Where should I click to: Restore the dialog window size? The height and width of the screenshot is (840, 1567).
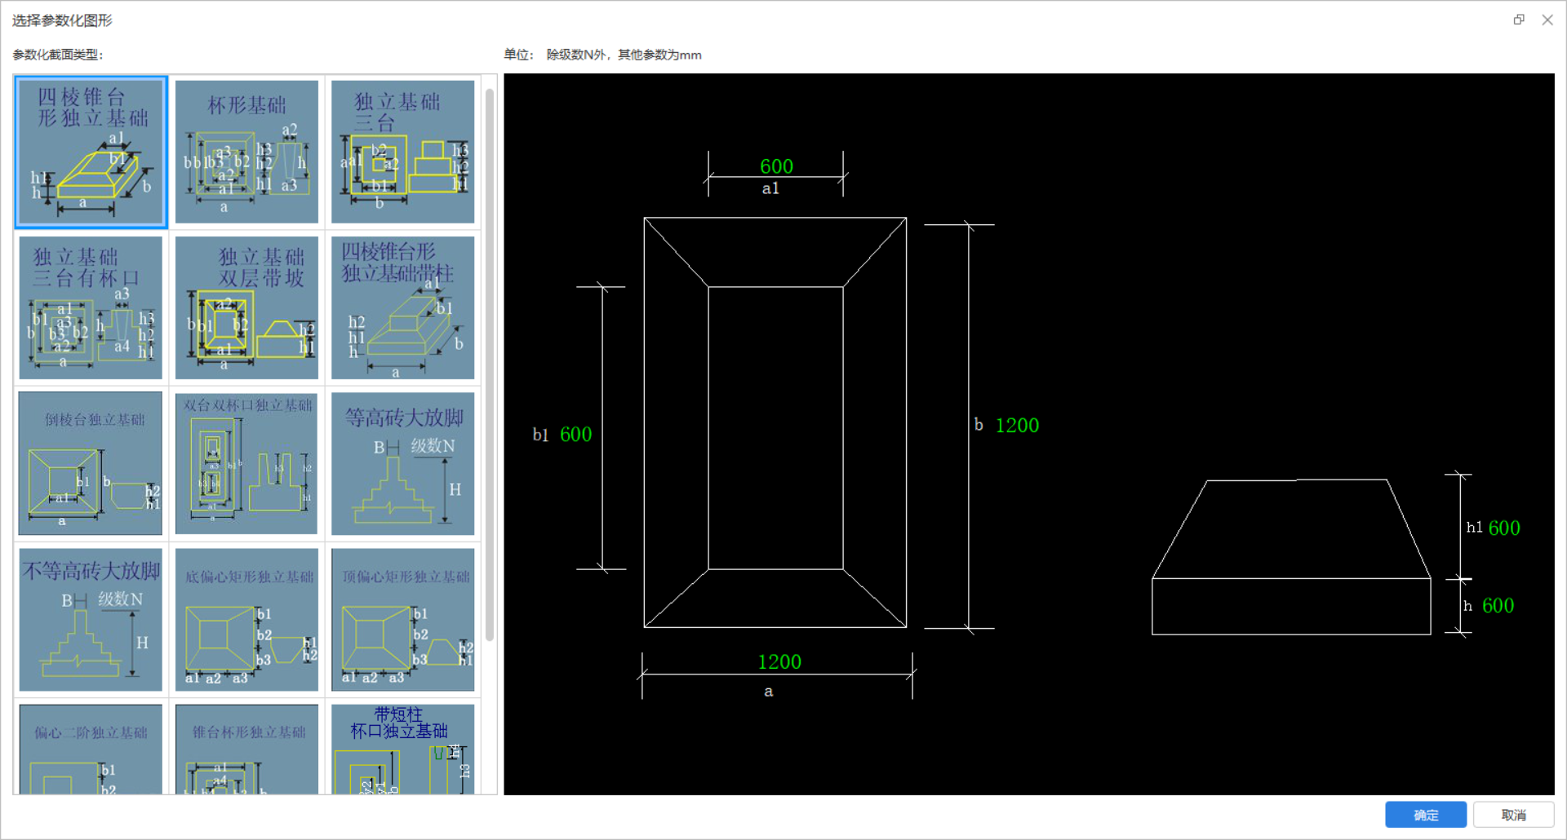(x=1519, y=20)
